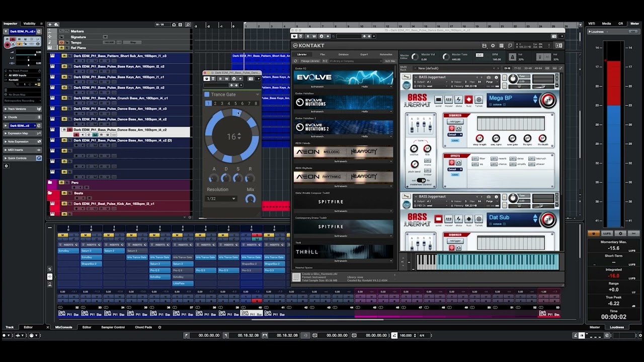Image resolution: width=644 pixels, height=362 pixels.
Task: Click the power icon in the Trance Gate plugin toolbar
Action: (206, 78)
